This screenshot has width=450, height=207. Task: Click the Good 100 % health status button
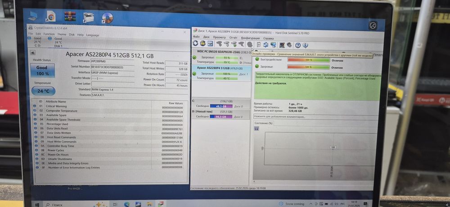42,70
